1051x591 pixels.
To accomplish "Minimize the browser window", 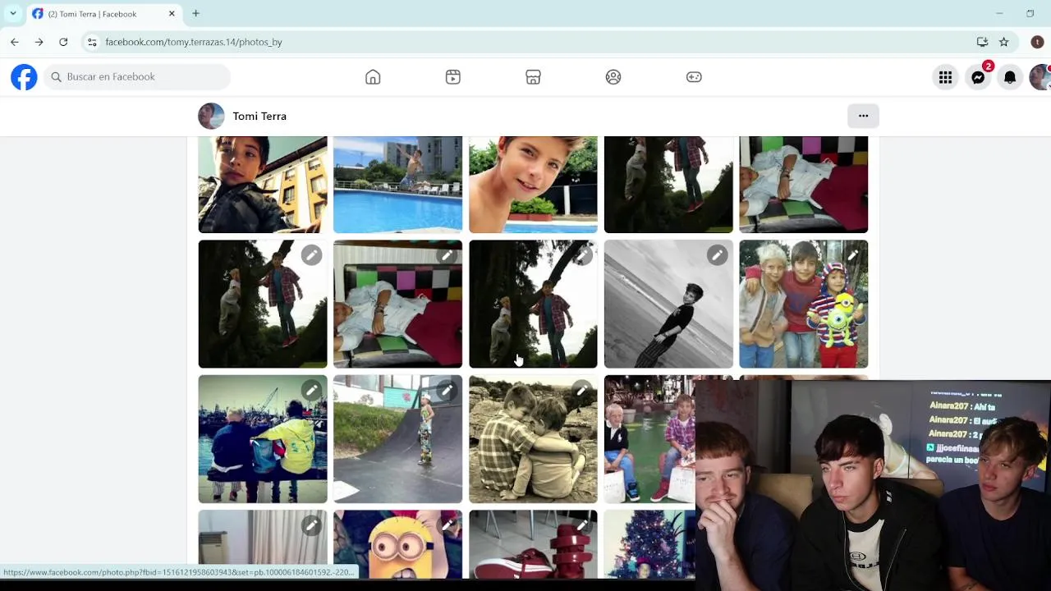I will pos(999,14).
